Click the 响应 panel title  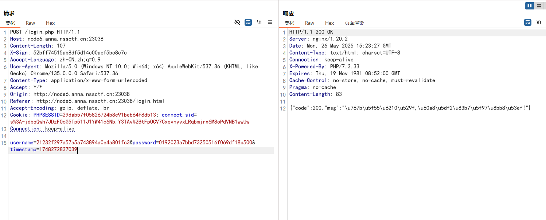288,13
